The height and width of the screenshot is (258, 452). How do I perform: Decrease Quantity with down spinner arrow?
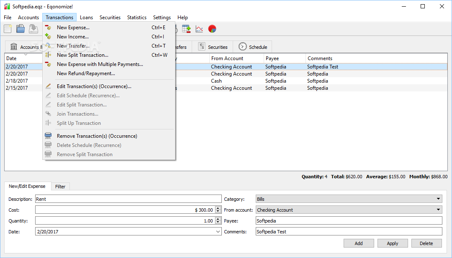pyautogui.click(x=218, y=223)
